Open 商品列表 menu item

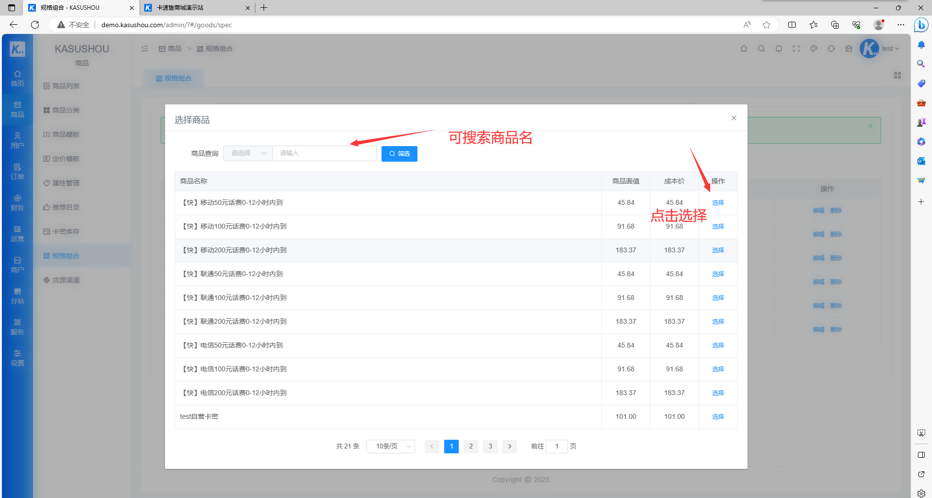pyautogui.click(x=82, y=86)
